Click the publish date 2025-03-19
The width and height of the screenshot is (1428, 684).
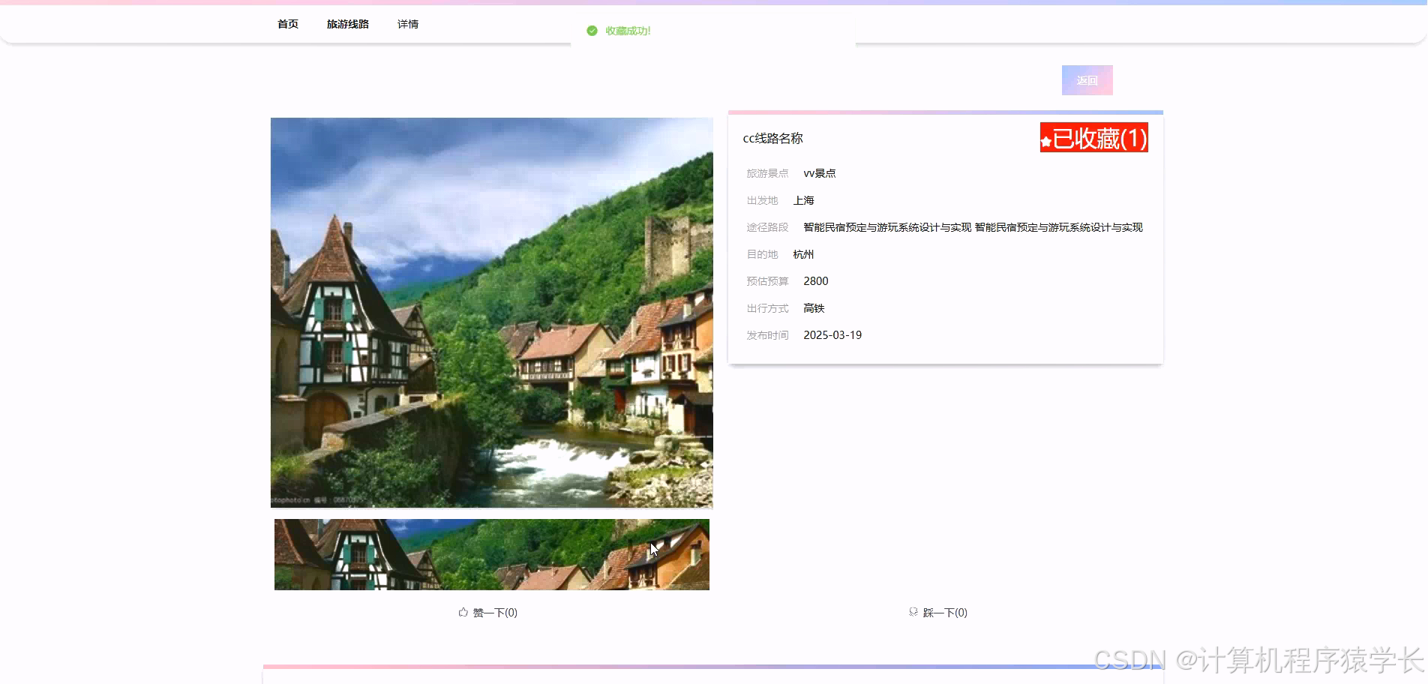[x=832, y=335]
